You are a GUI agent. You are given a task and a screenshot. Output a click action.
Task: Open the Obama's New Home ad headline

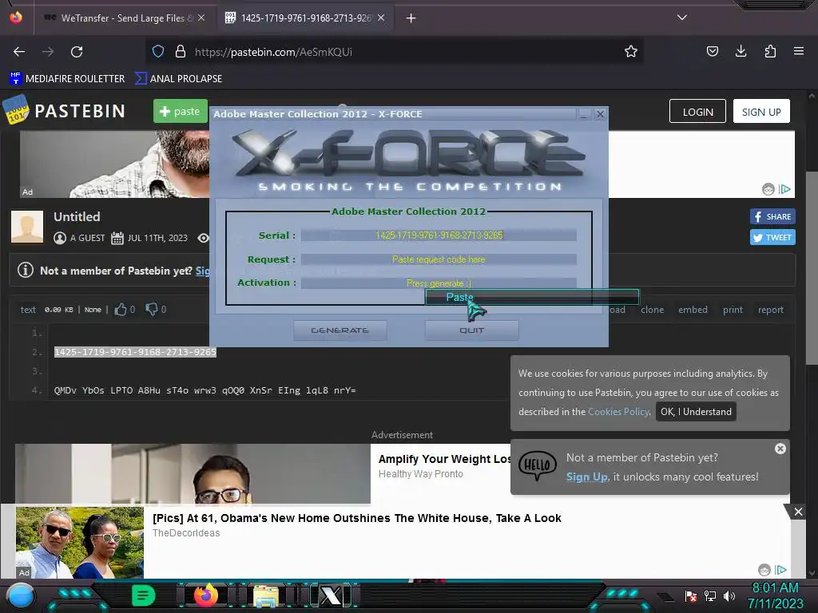pyautogui.click(x=357, y=518)
